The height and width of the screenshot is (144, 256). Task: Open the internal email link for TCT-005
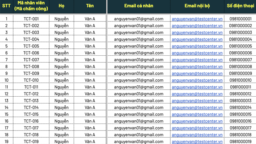(197, 46)
